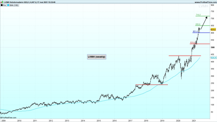The width and height of the screenshot is (217, 122).
Task: Click the 700 value on price axis
Action: [212, 18]
